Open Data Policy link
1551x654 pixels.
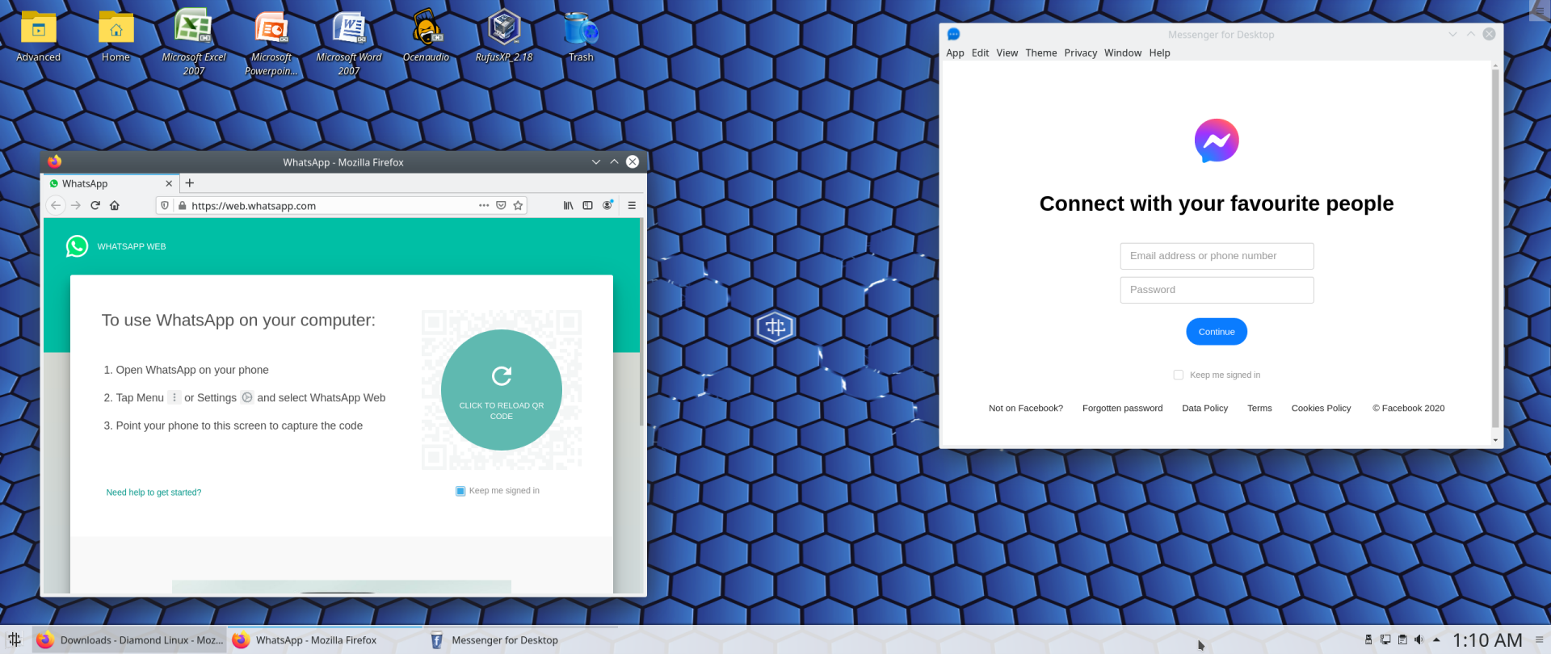click(x=1204, y=409)
